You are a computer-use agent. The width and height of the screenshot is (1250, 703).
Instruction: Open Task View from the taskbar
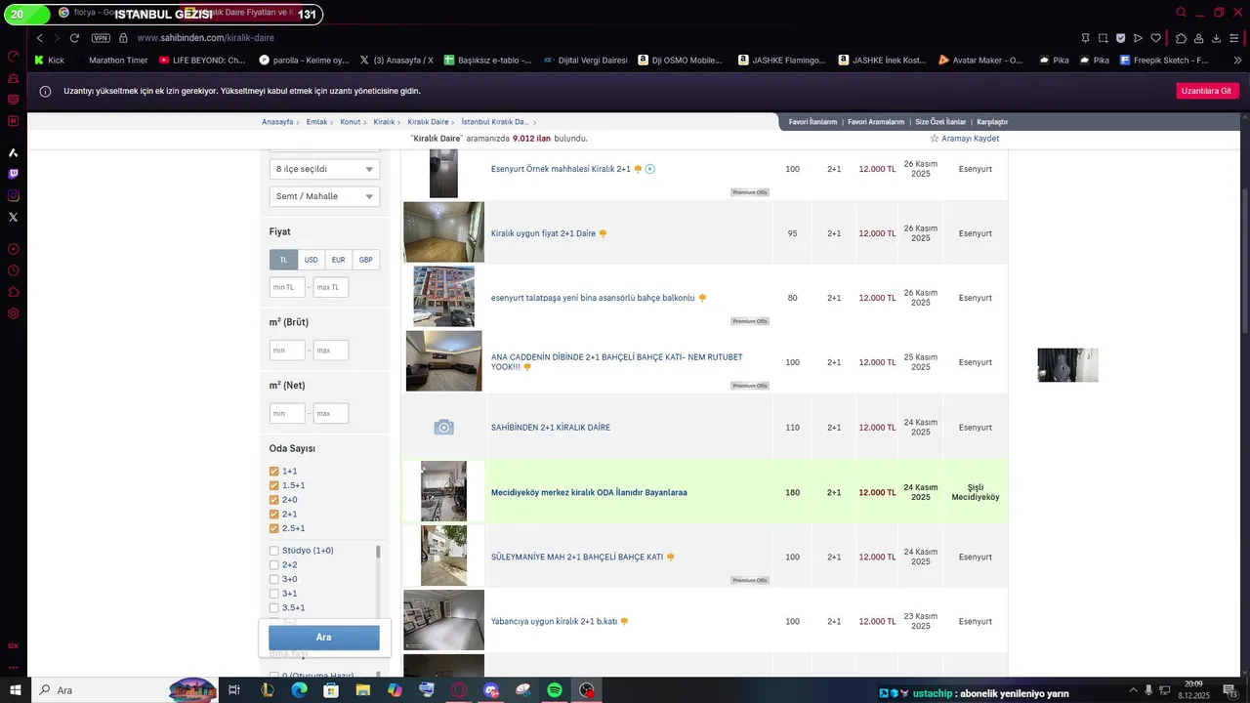[x=234, y=690]
